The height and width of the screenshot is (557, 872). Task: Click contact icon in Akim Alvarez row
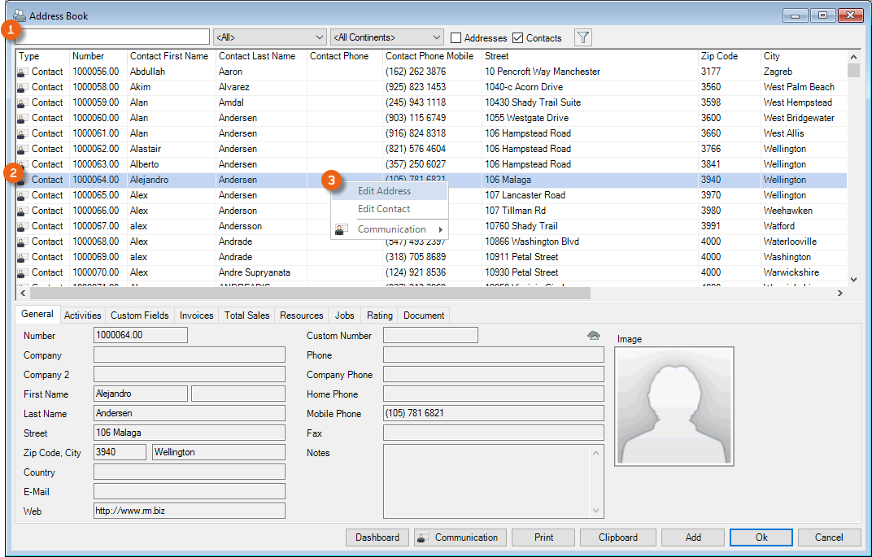click(23, 87)
